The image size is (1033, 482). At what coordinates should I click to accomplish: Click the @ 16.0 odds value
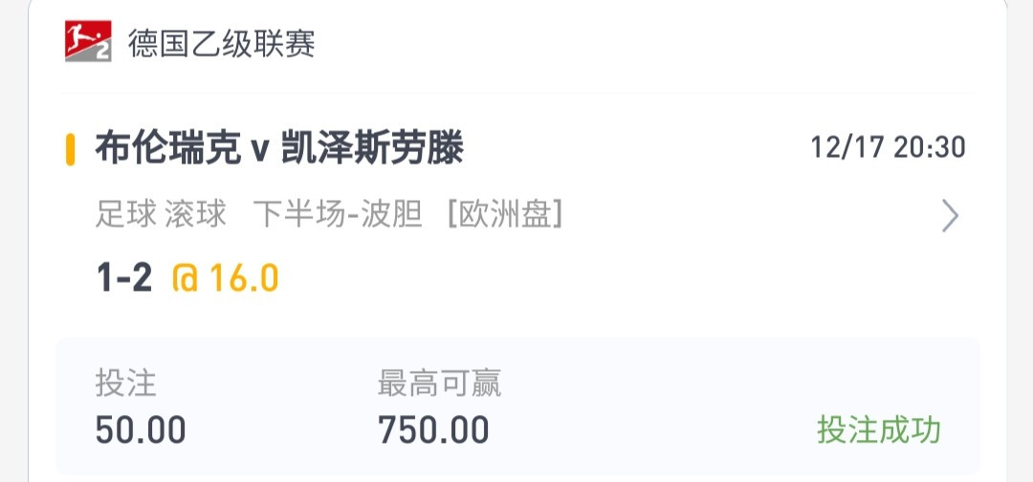(x=225, y=278)
